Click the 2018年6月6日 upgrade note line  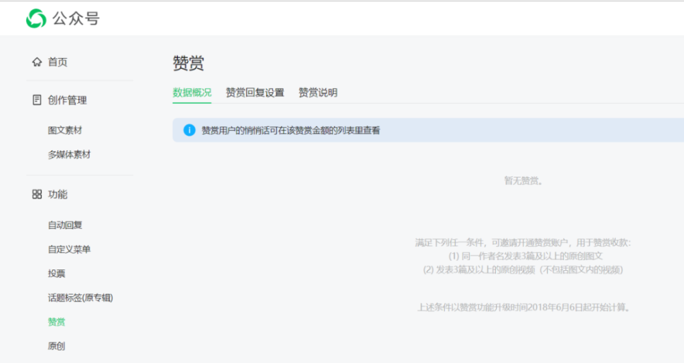pyautogui.click(x=523, y=307)
